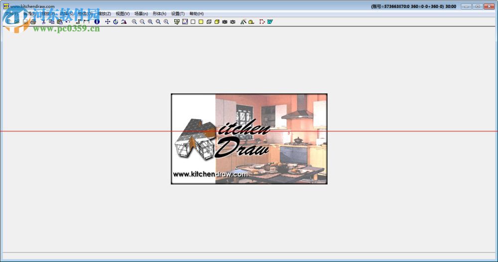Open the blue information icon
The height and width of the screenshot is (262, 498).
pyautogui.click(x=97, y=21)
